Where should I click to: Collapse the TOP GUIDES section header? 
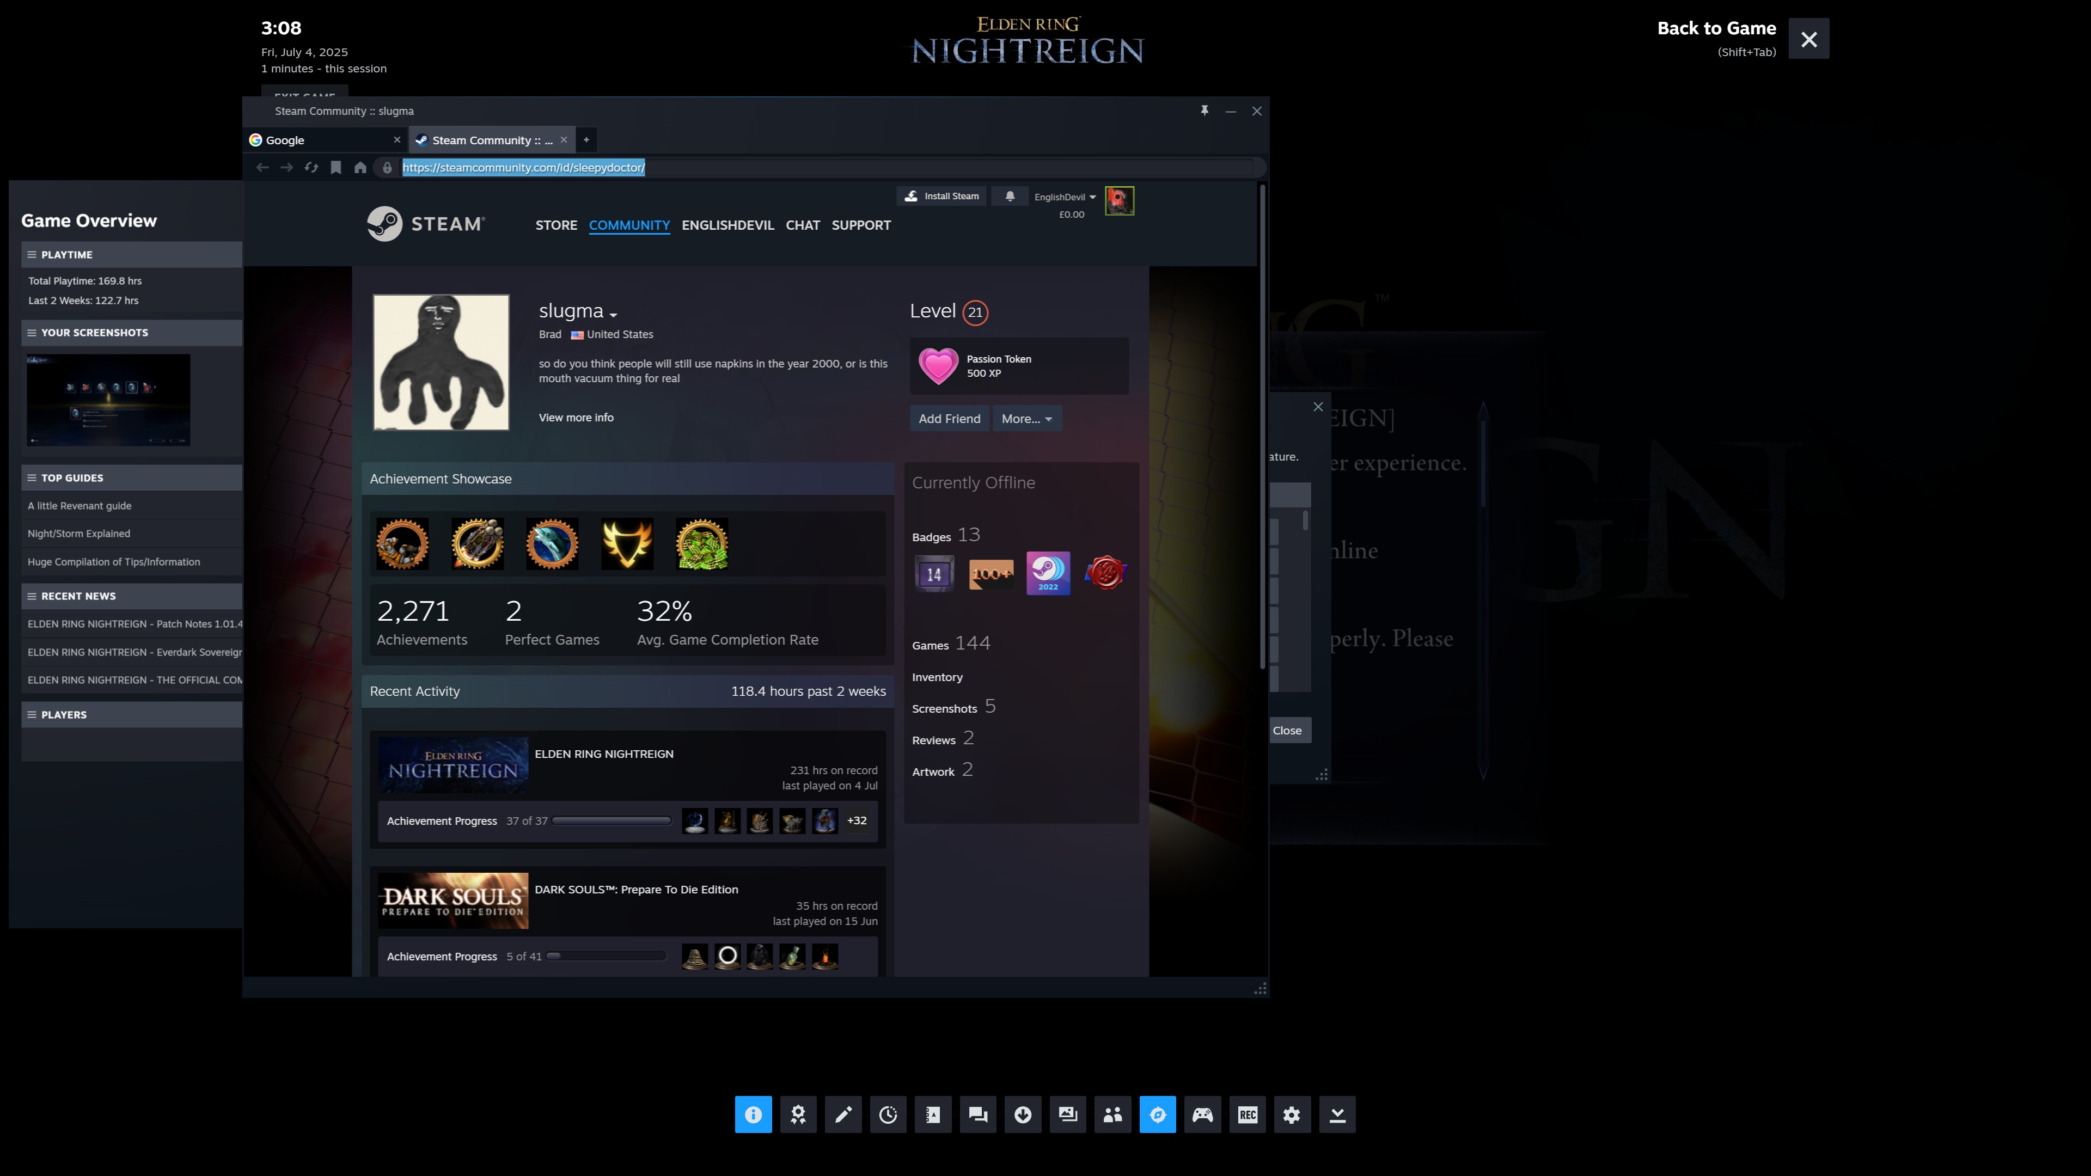(x=131, y=478)
